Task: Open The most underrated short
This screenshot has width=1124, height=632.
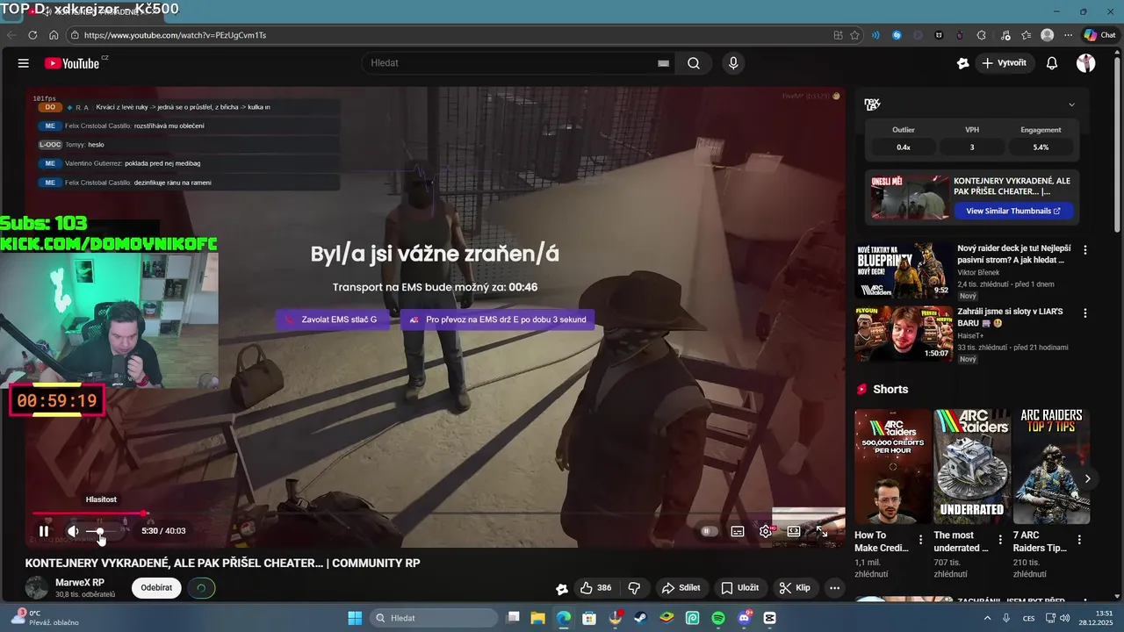Action: pyautogui.click(x=972, y=466)
